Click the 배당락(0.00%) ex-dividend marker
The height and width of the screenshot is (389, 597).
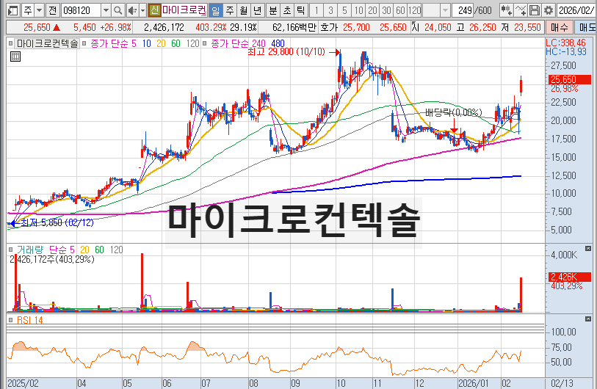(x=454, y=113)
